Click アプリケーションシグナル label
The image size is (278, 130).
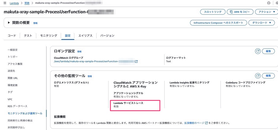pos(128,93)
